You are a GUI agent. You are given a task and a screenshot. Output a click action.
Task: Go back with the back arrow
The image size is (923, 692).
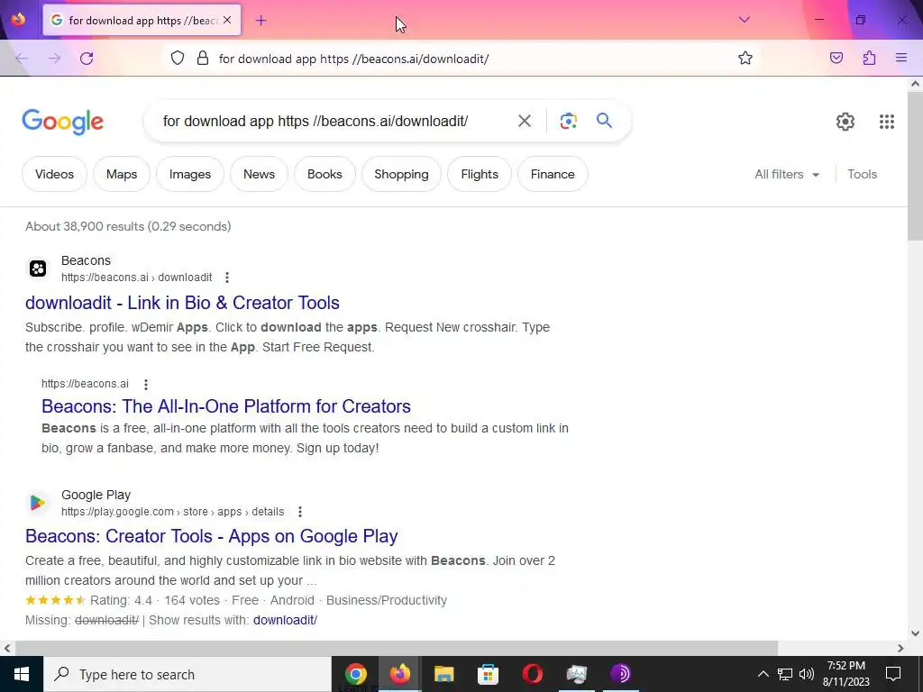(x=22, y=59)
